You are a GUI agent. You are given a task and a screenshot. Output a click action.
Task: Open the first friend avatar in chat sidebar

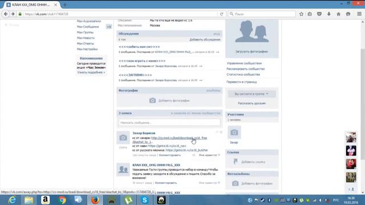(x=351, y=137)
